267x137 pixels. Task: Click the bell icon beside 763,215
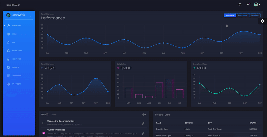[x=42, y=68]
